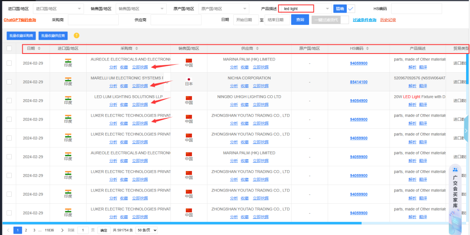Click the 精确 button
This screenshot has width=470, height=235.
[340, 9]
